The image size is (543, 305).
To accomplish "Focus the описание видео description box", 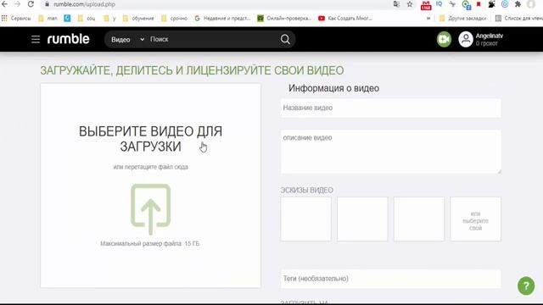I will click(390, 152).
